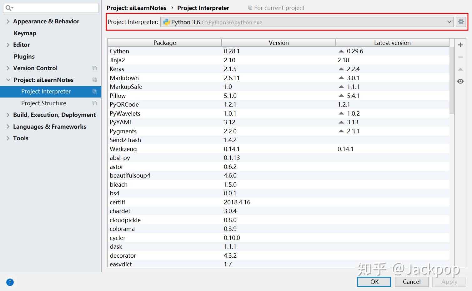Click the copy icon beside Version Control
Viewport: 472px width, 291px height.
point(94,68)
